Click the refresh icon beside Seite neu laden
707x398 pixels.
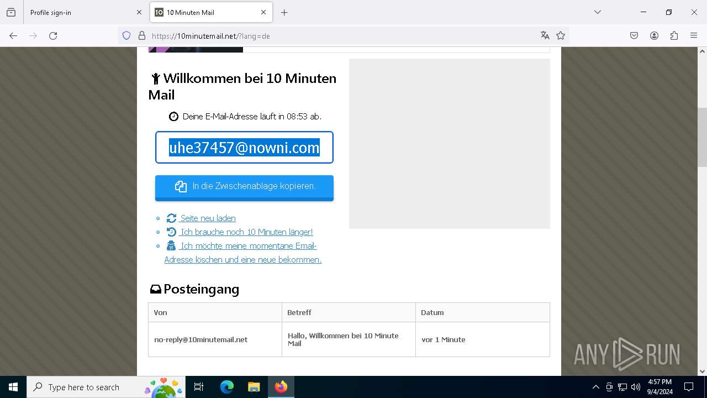coord(172,218)
